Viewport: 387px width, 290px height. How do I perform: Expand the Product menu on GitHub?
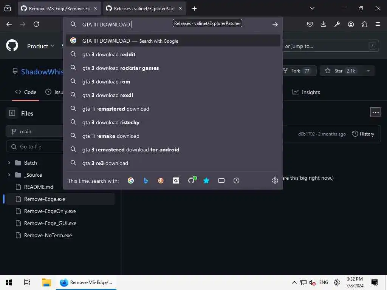[41, 46]
